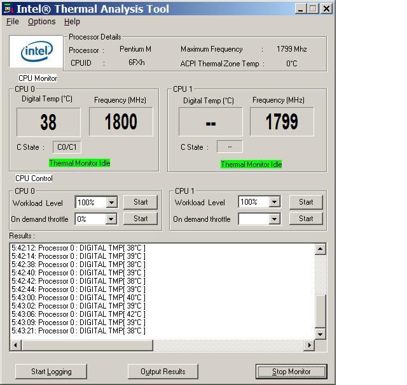Open the File menu
Image resolution: width=407 pixels, height=385 pixels.
[x=13, y=22]
